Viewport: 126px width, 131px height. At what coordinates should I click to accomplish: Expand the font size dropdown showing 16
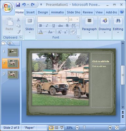pyautogui.click(x=77, y=19)
